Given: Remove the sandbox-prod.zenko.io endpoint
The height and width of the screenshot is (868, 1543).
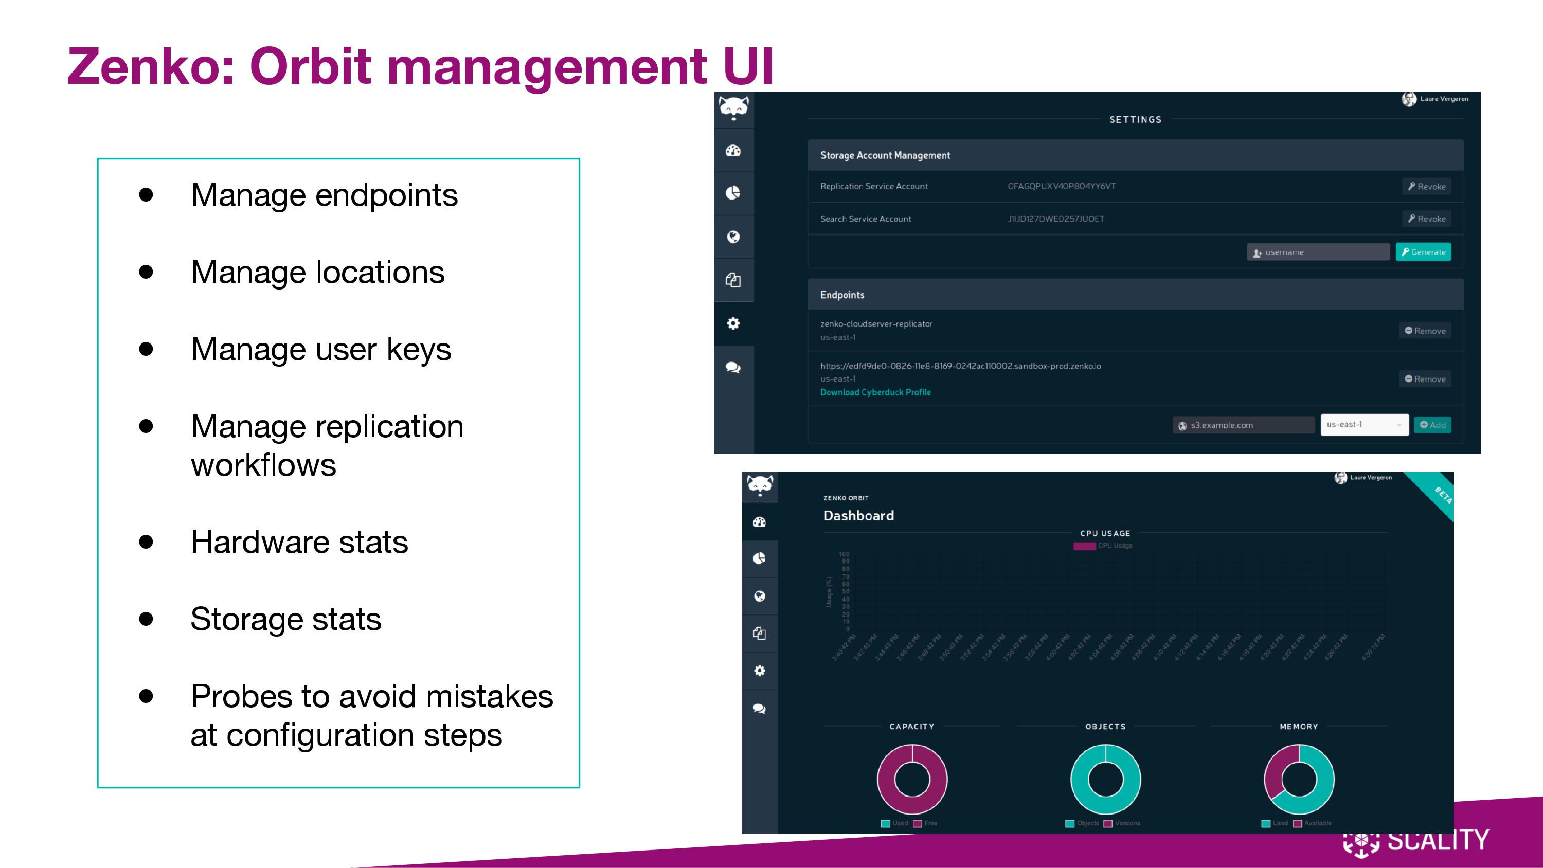Looking at the screenshot, I should point(1425,378).
